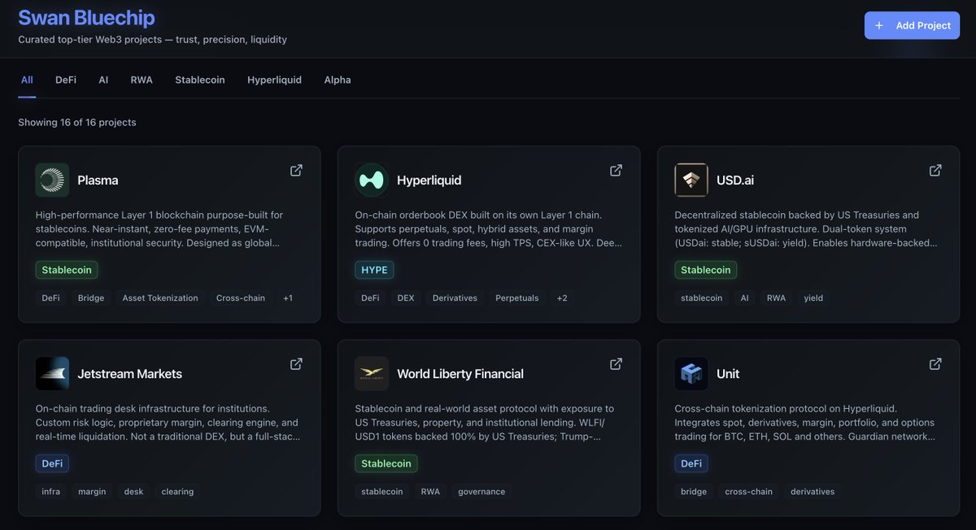Click the Add Project button
The width and height of the screenshot is (976, 530).
[912, 25]
